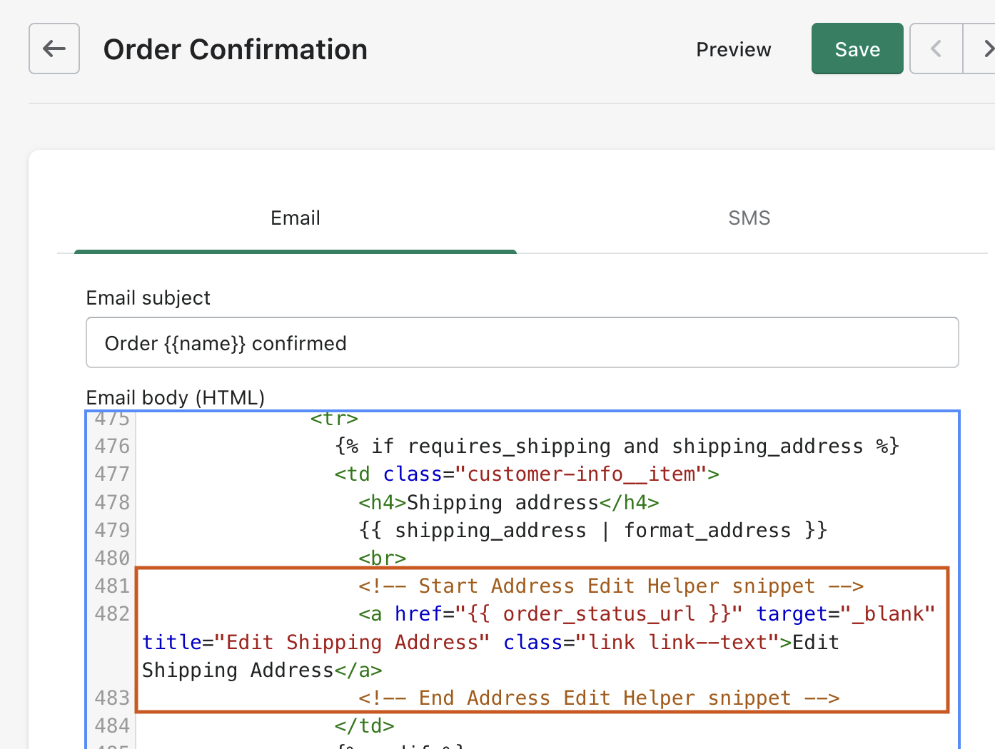Screen dimensions: 995x749
Task: Place cursor on line 476 requires_shipping condition
Action: coord(617,446)
